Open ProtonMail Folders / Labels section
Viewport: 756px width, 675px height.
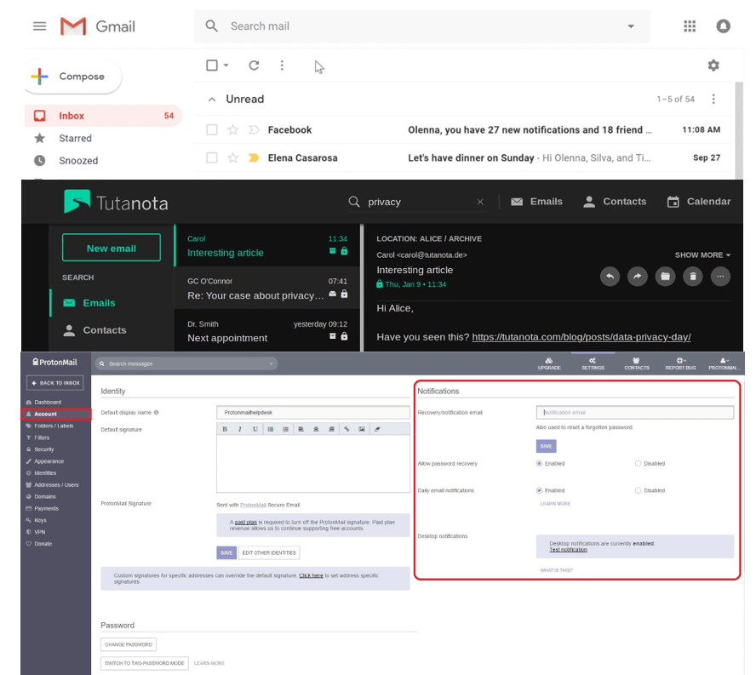(x=54, y=426)
